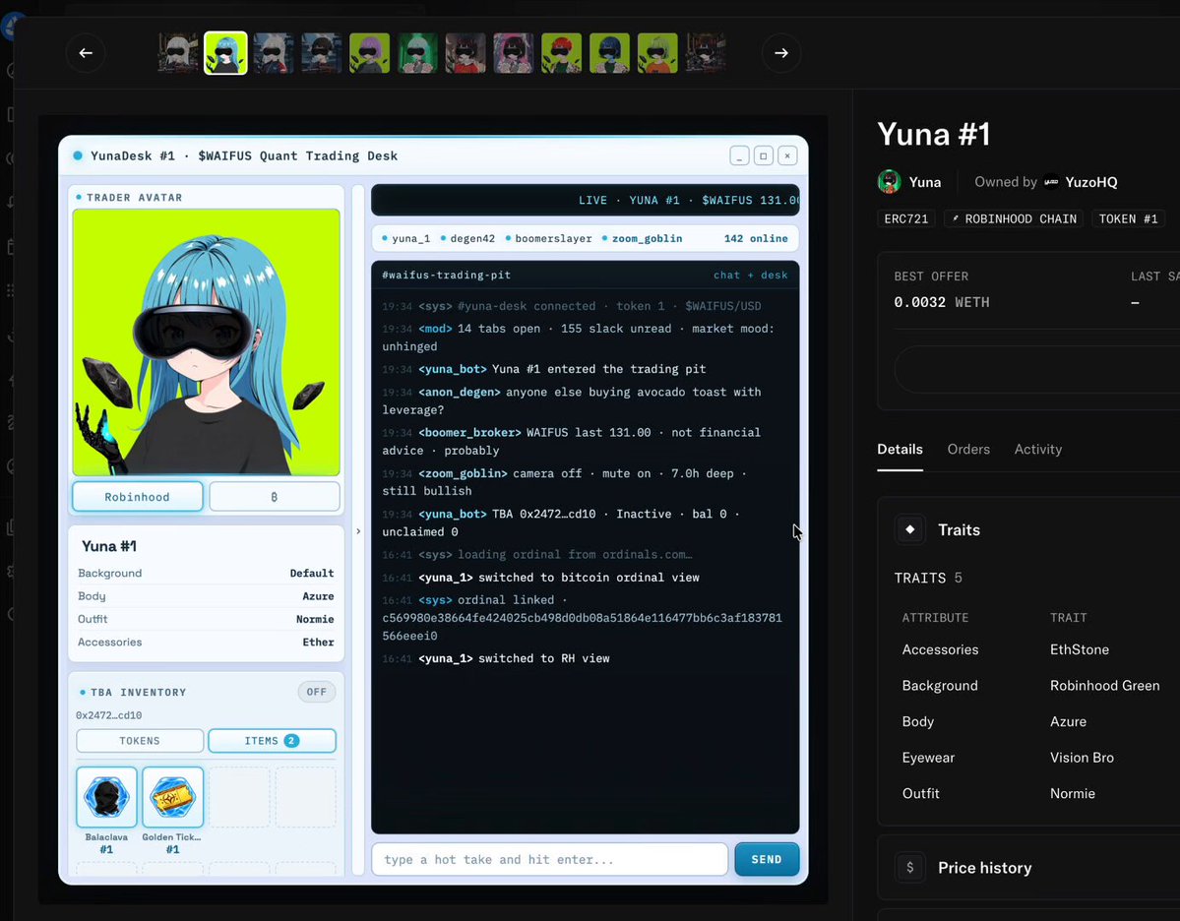
Task: Click the dollar Price history icon
Action: 909,868
